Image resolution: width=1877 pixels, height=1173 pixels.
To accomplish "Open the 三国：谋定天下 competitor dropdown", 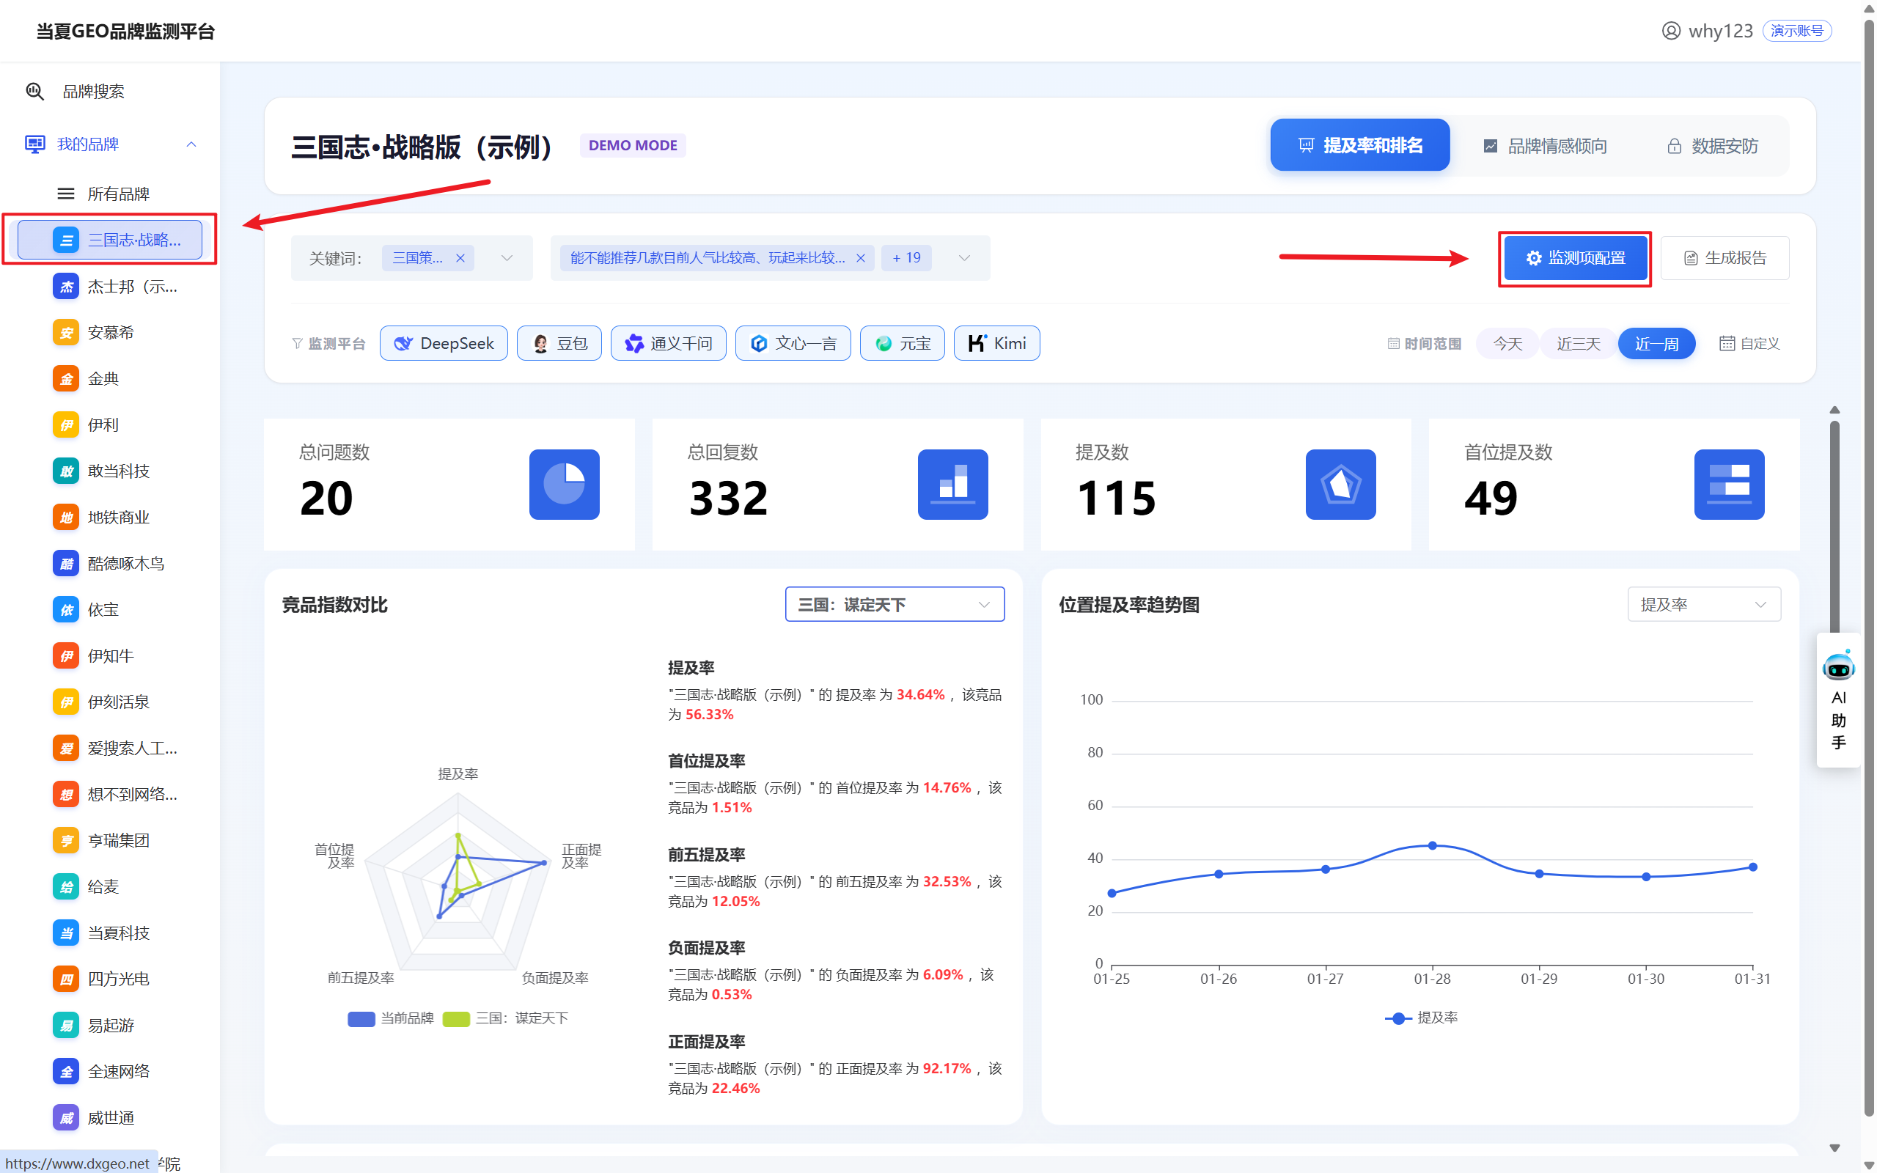I will (895, 604).
